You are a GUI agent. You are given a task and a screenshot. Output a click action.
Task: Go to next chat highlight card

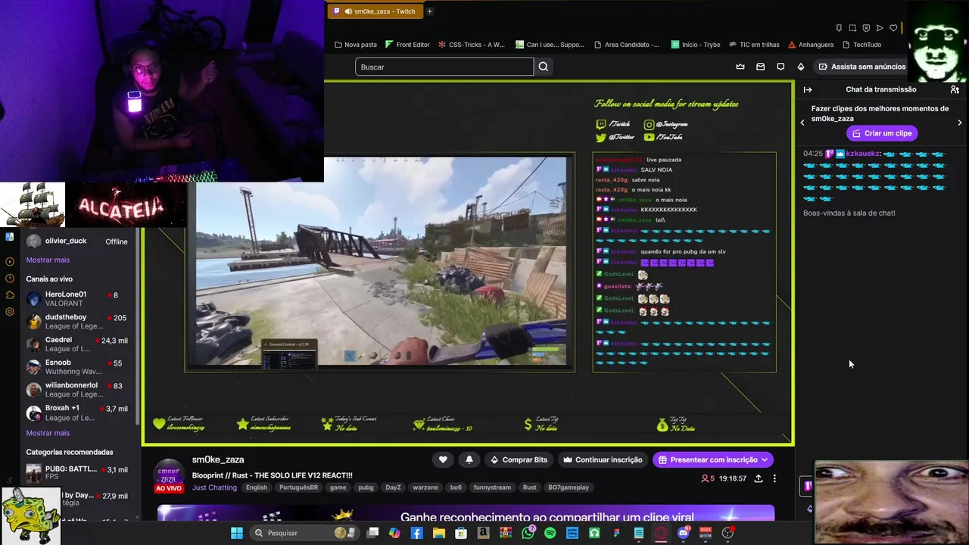coord(959,123)
